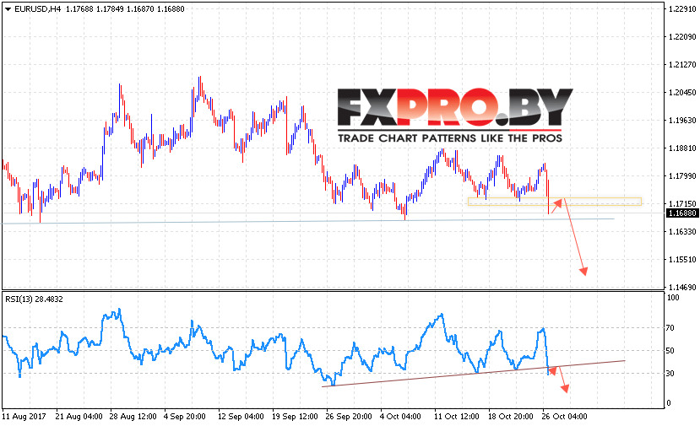This screenshot has height=426, width=700.
Task: Select the 18 Oct 20:00 time label
Action: [511, 416]
